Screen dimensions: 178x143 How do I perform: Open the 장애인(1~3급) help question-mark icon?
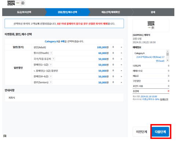[x=51, y=65]
